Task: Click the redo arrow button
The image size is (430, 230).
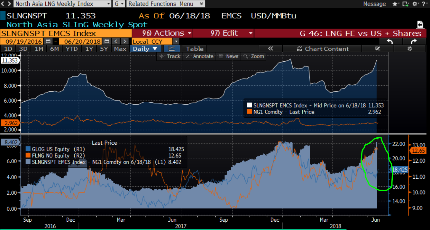Action: [414, 41]
